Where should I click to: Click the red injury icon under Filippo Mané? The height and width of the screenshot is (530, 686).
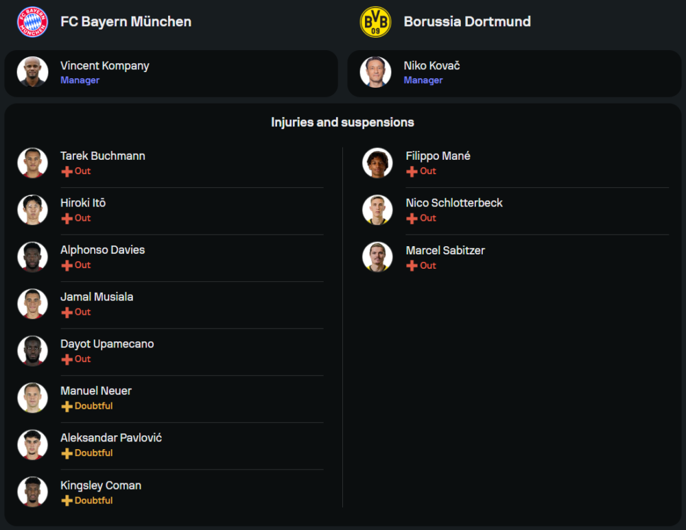pyautogui.click(x=412, y=171)
